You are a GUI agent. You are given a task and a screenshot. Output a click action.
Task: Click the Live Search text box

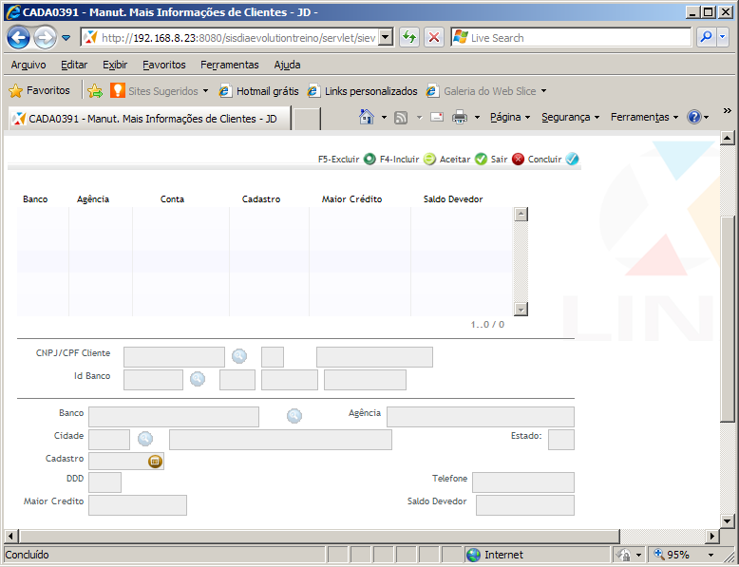point(571,37)
